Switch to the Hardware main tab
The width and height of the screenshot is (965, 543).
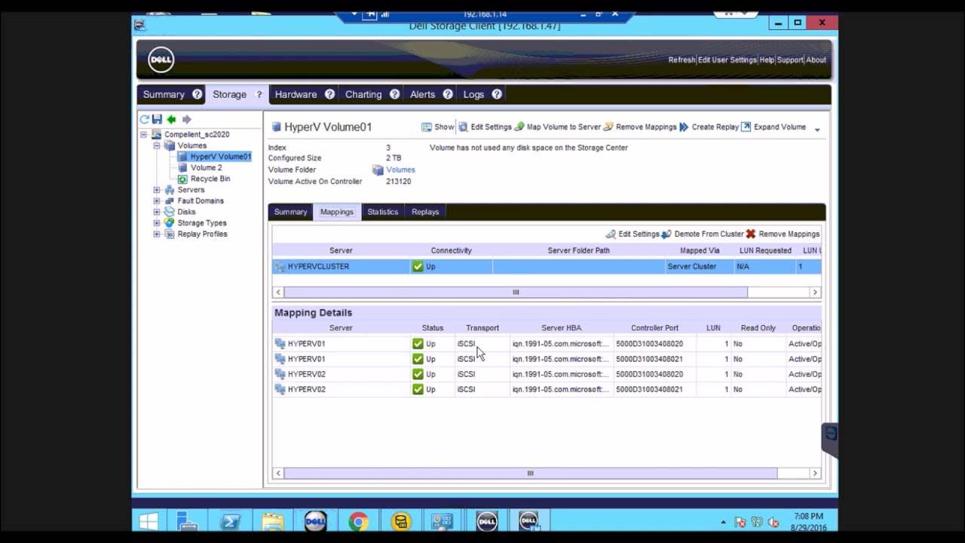point(296,94)
